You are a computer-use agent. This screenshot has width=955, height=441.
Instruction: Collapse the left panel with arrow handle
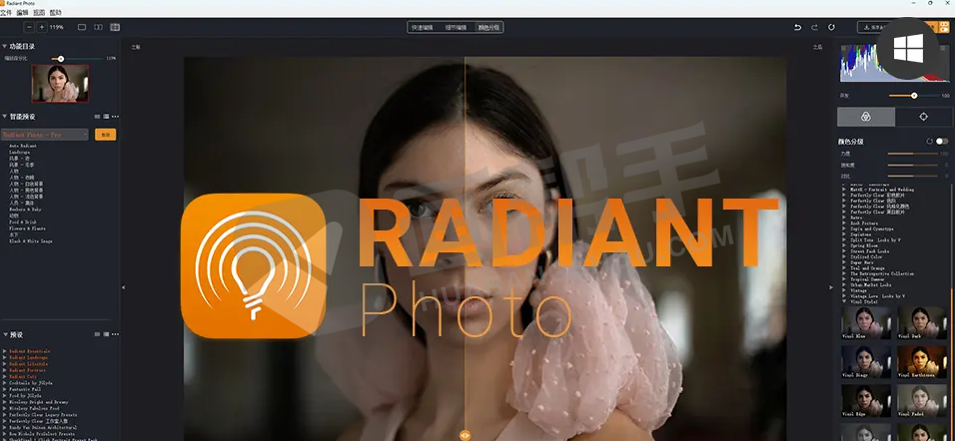pyautogui.click(x=124, y=287)
